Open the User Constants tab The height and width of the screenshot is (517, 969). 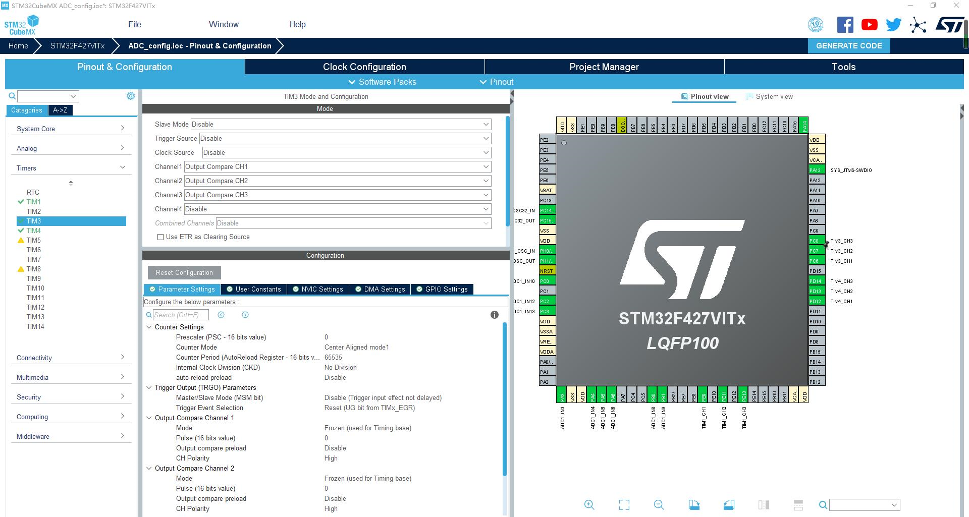pyautogui.click(x=254, y=289)
